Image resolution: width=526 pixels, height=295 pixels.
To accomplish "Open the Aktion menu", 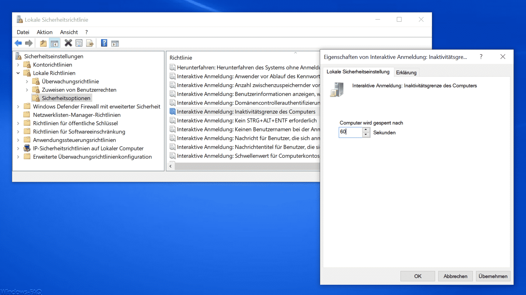I will [44, 32].
